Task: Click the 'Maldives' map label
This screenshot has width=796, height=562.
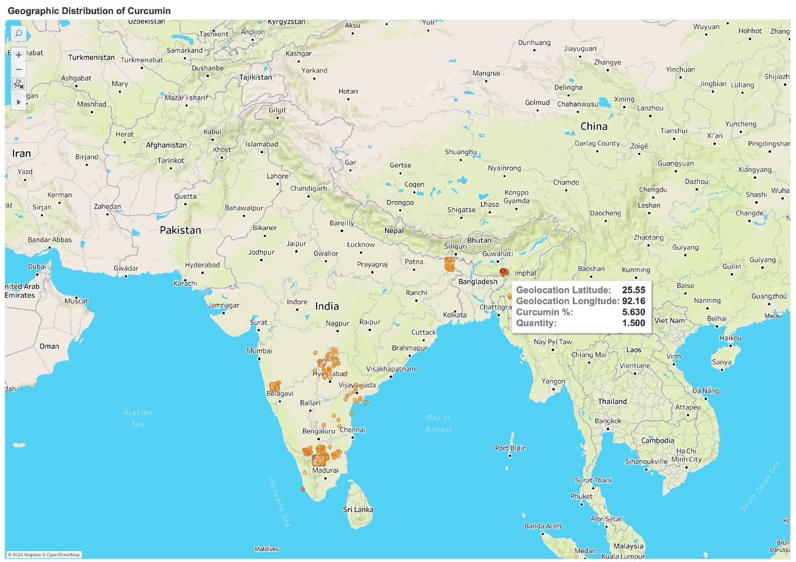Action: [267, 549]
